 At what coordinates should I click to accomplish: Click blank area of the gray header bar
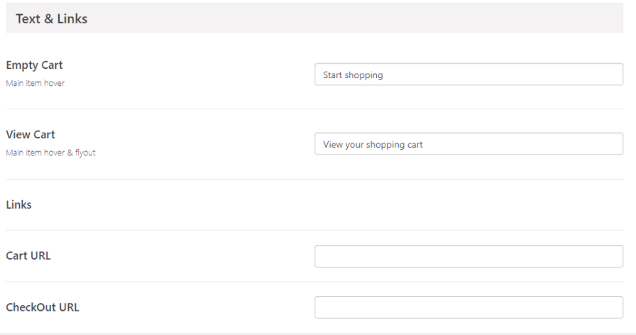coord(355,19)
